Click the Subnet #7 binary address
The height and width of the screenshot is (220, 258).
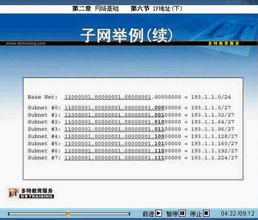point(123,158)
